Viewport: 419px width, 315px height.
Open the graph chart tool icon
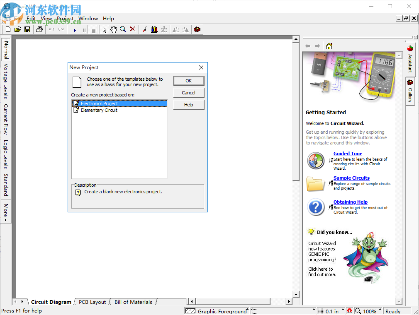pos(154,29)
